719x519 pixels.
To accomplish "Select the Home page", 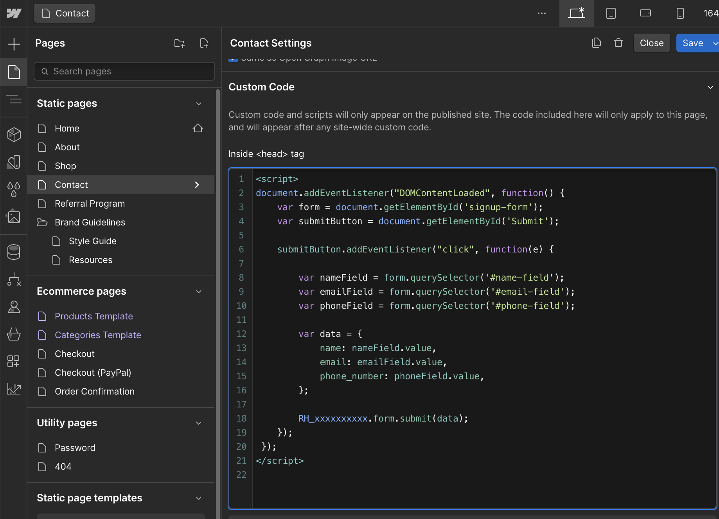I will (x=121, y=128).
